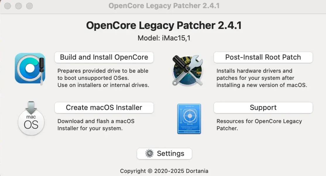
Task: Click the large OpenCore Legacy Patcher 2.4.1 heading
Action: [164, 25]
